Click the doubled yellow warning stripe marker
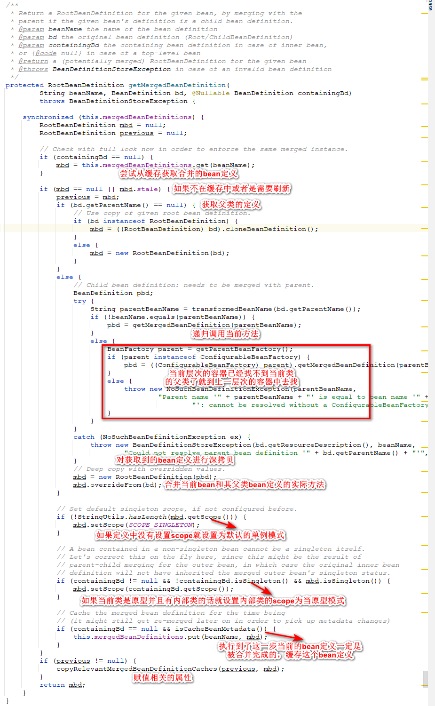 (425, 79)
